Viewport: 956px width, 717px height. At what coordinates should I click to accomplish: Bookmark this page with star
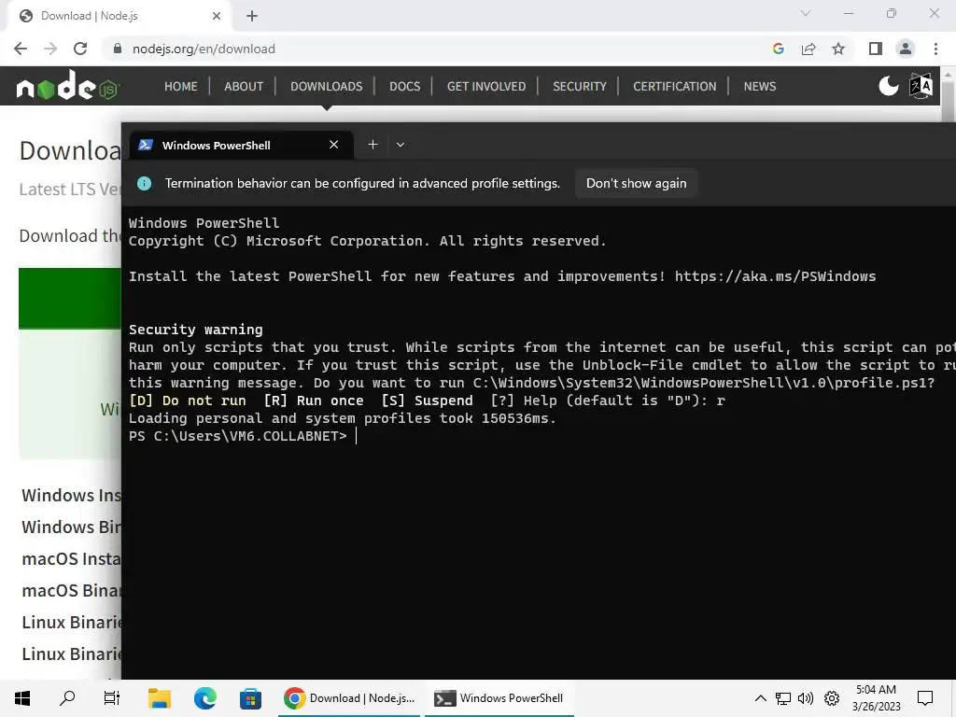[x=838, y=49]
